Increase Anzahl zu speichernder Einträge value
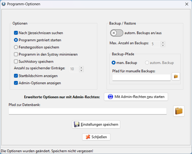Viewport: 192px width, 154px height. pos(81,67)
